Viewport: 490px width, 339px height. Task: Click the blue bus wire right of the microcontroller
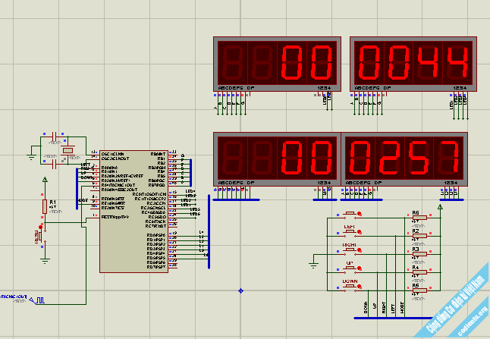click(x=209, y=231)
